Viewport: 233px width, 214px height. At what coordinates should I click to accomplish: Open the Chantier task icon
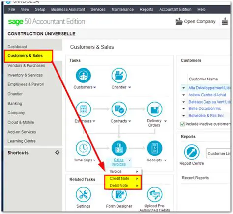tap(119, 76)
